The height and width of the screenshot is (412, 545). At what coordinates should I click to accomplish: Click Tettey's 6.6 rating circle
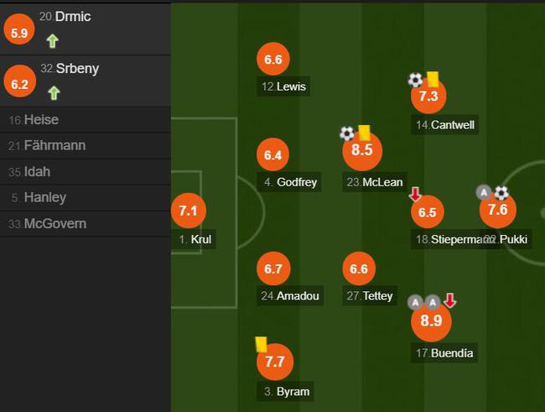pyautogui.click(x=359, y=269)
